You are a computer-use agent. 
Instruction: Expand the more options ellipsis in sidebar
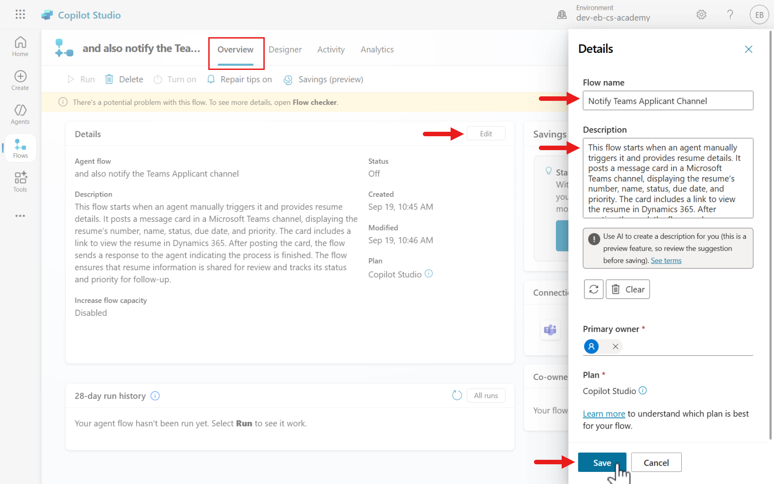point(20,216)
